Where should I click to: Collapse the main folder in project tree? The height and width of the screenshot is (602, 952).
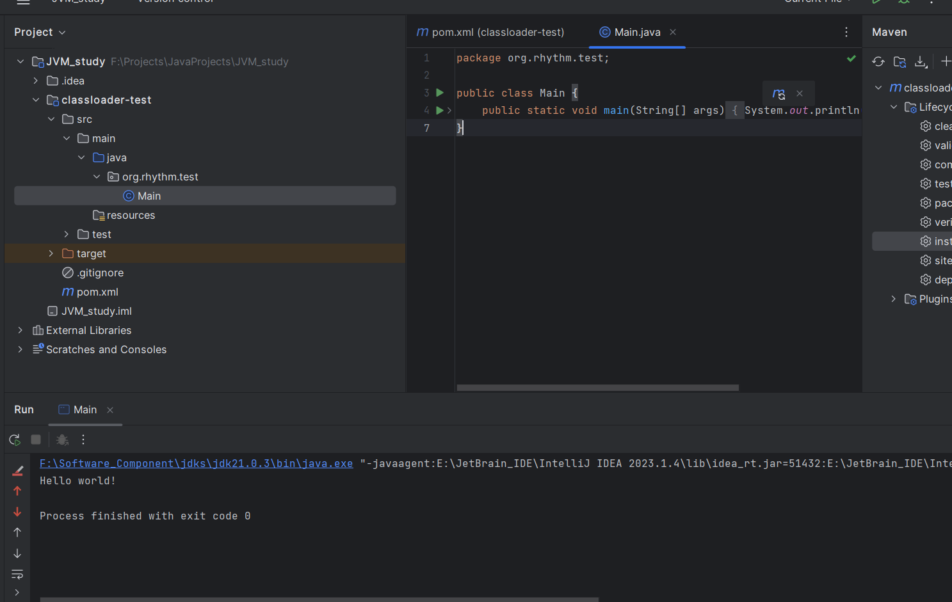click(x=67, y=138)
